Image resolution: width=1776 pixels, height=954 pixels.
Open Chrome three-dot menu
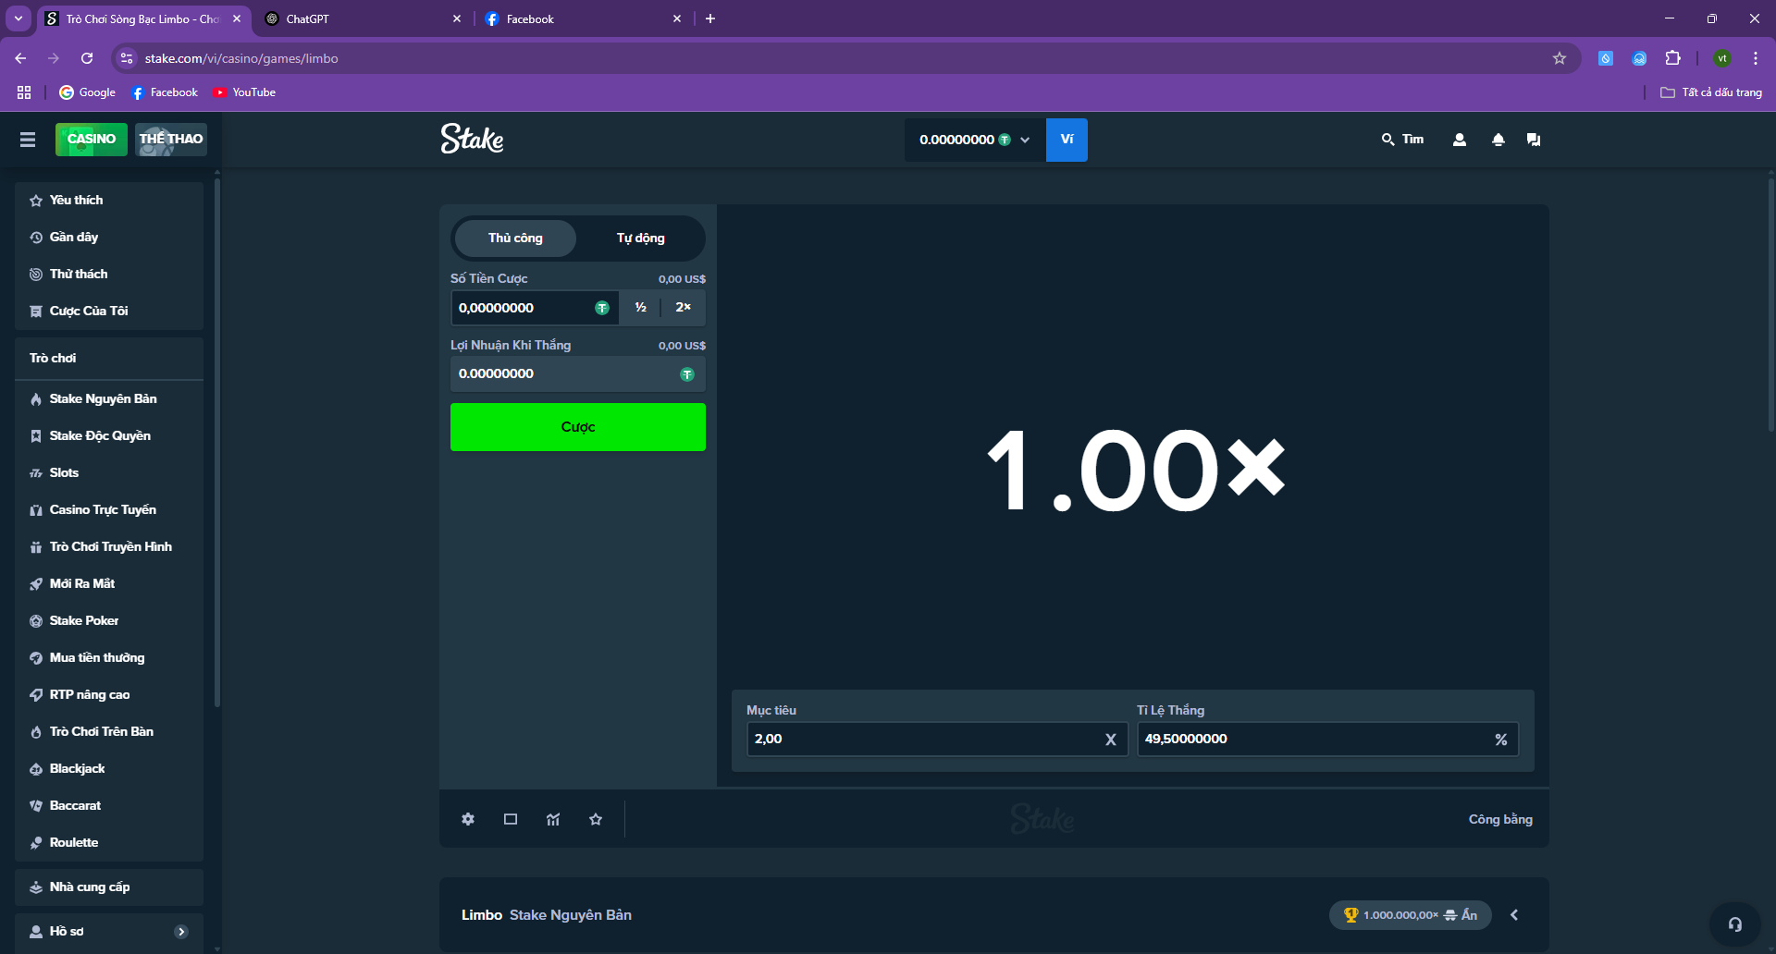1755,58
